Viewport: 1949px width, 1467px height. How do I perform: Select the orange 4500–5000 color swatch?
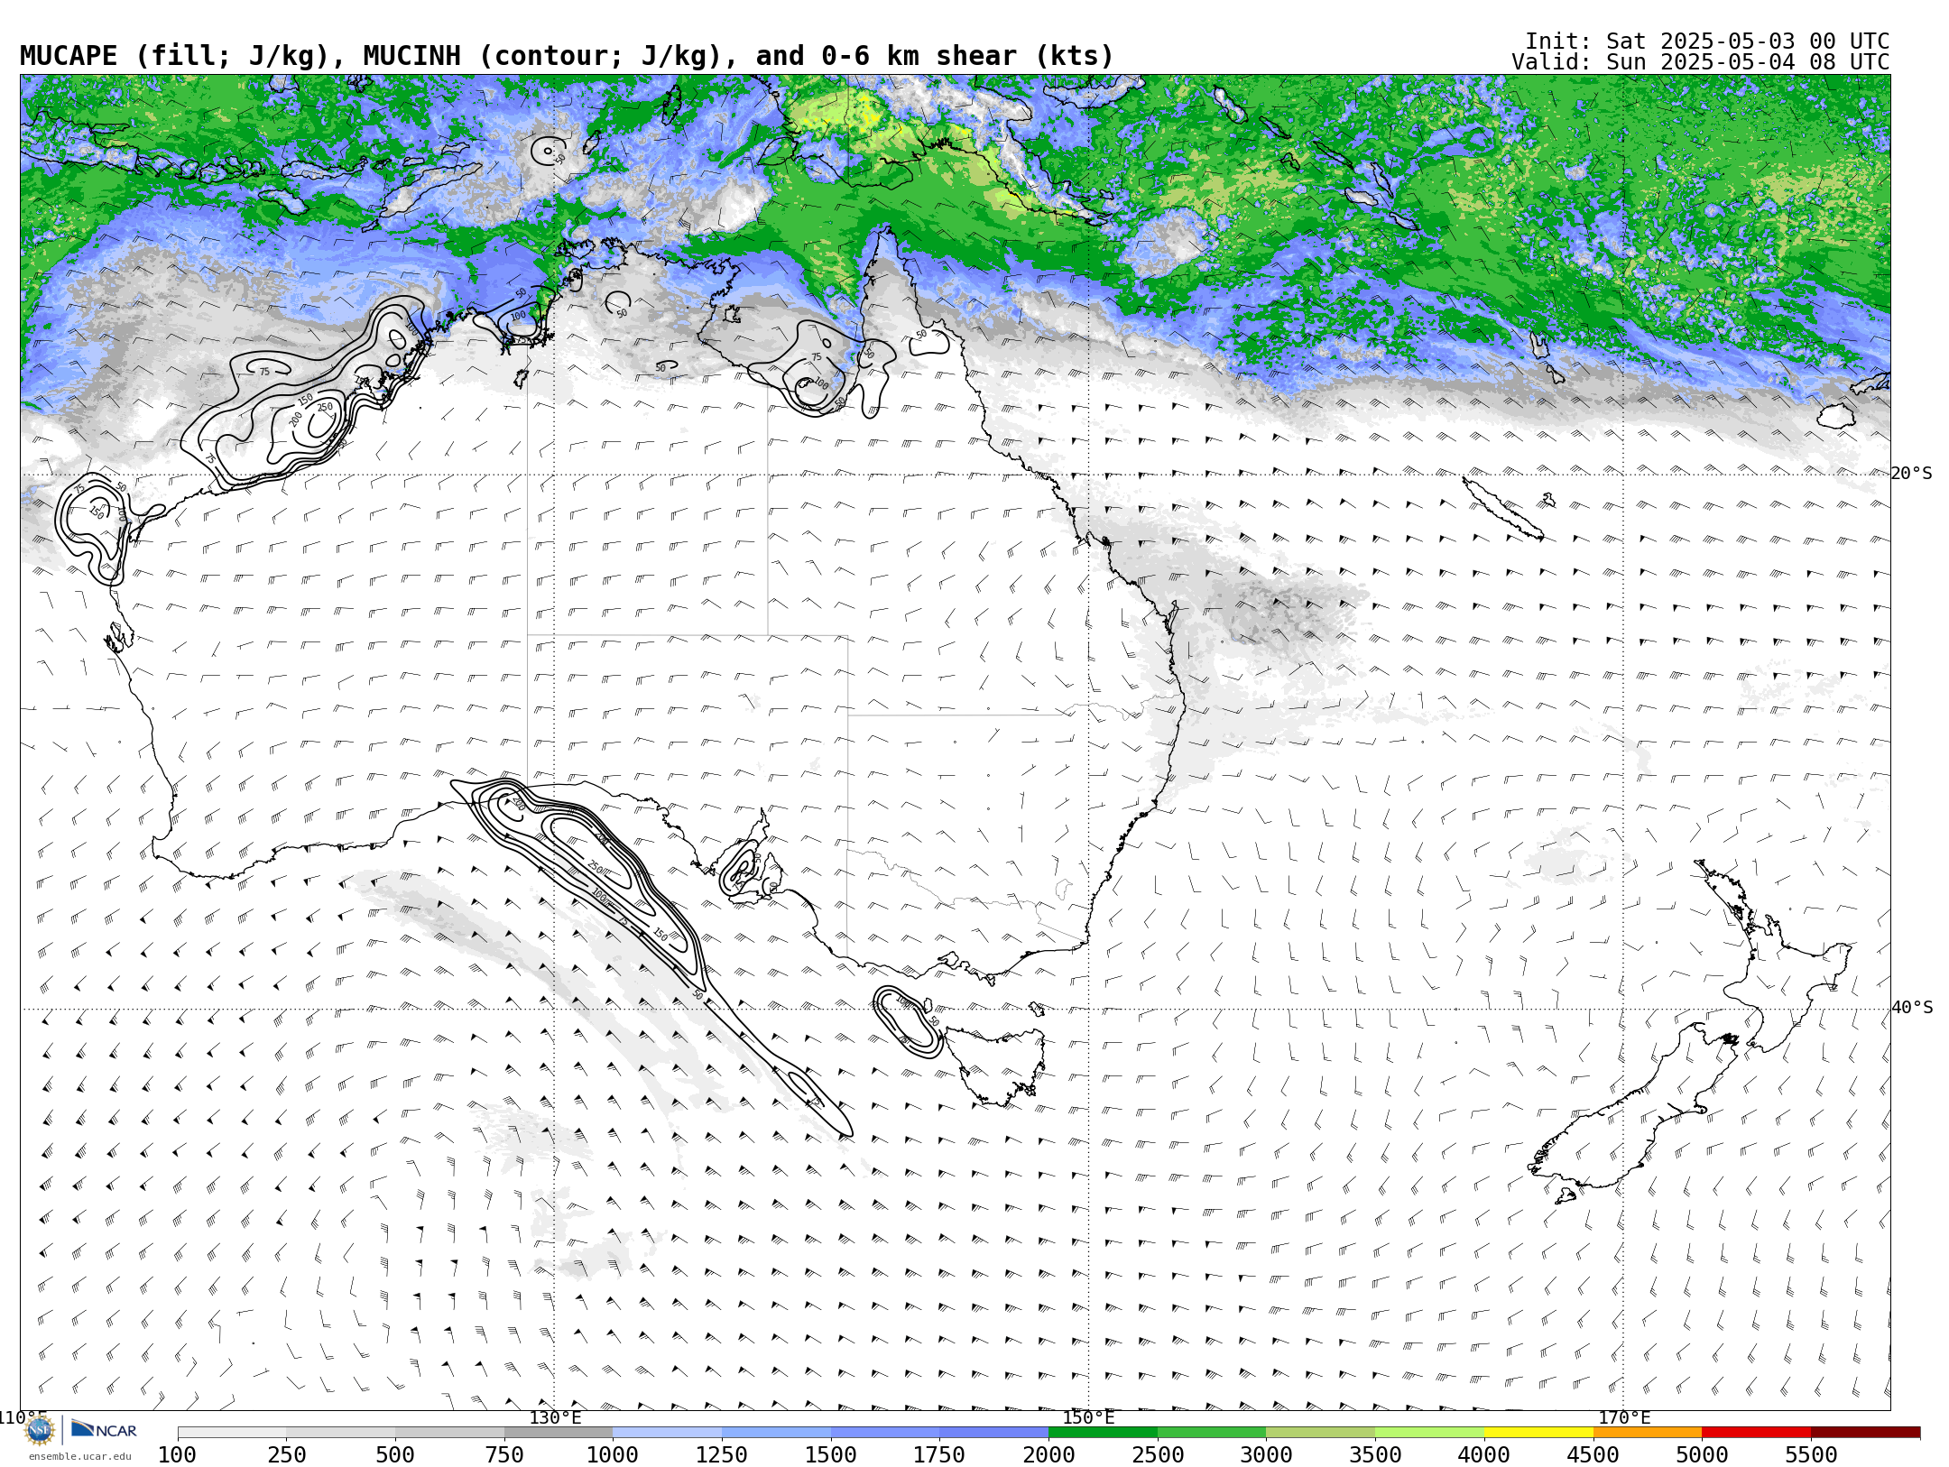(1647, 1433)
